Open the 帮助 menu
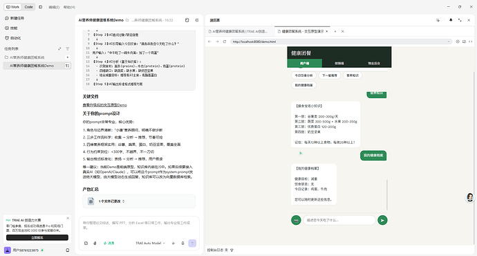477x256 pixels. tap(69, 7)
